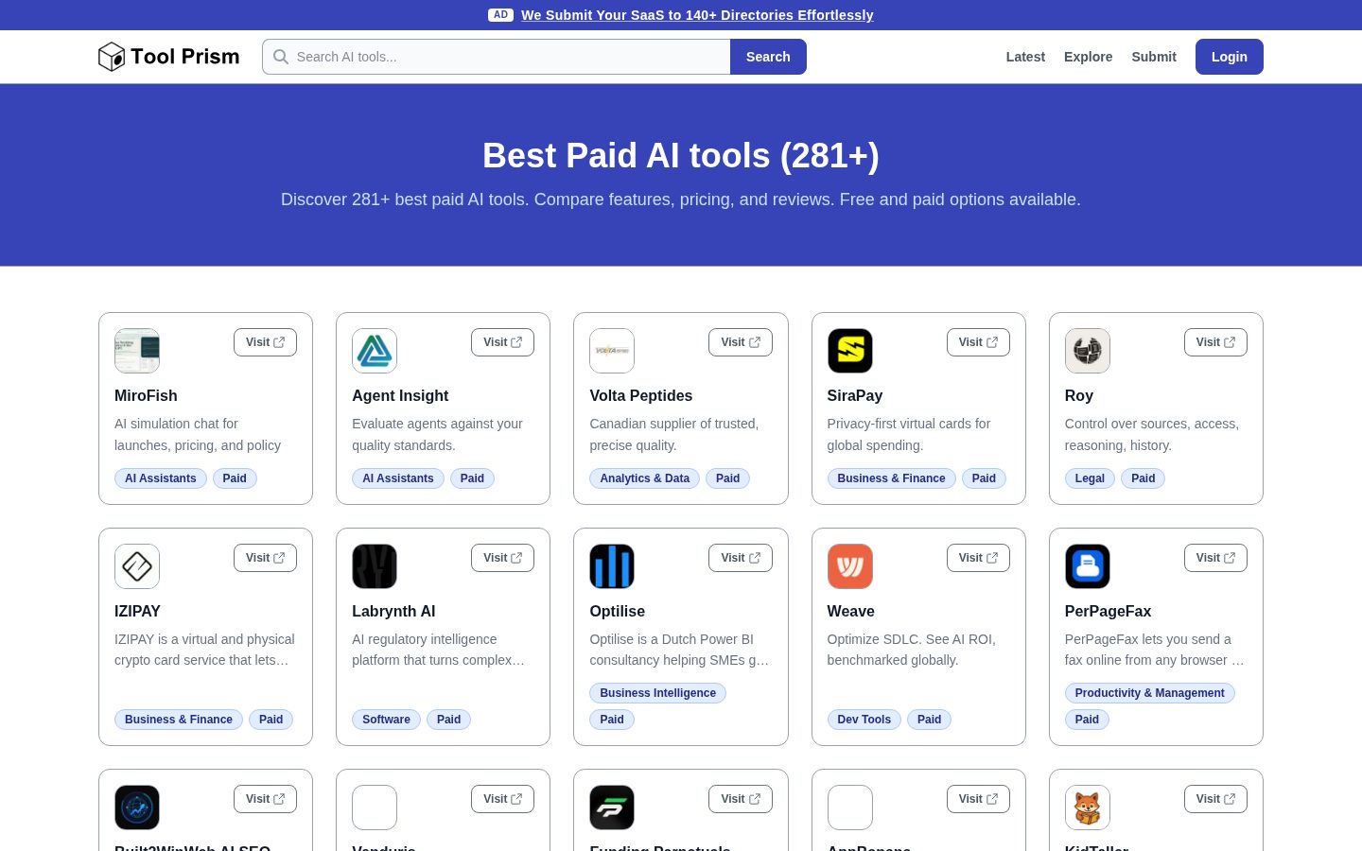
Task: Visit the Weave website
Action: coord(978,558)
